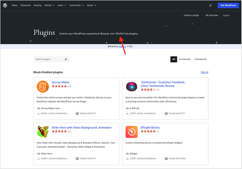Open the Elfsight Blocks title link

[x=150, y=128]
